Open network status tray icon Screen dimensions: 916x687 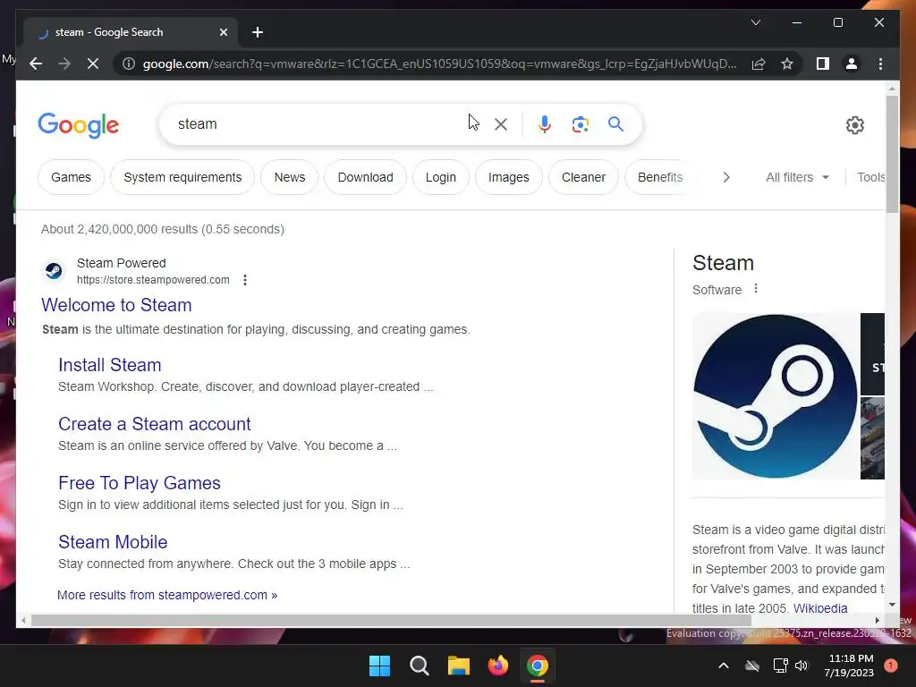(x=780, y=666)
